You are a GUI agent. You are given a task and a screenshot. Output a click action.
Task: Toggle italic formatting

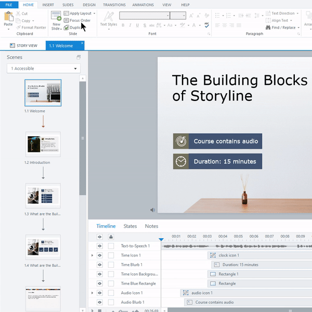click(130, 25)
